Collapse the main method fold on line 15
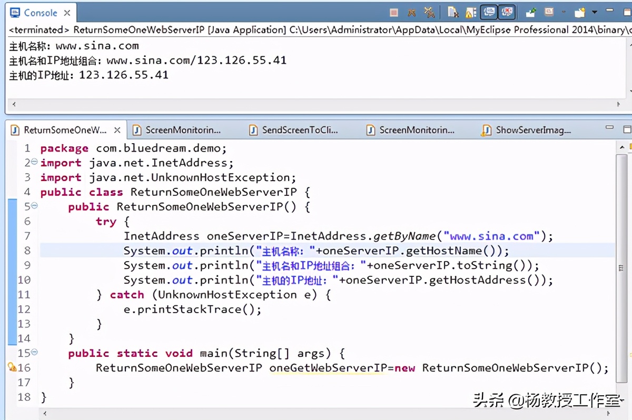632x420 pixels. click(34, 352)
